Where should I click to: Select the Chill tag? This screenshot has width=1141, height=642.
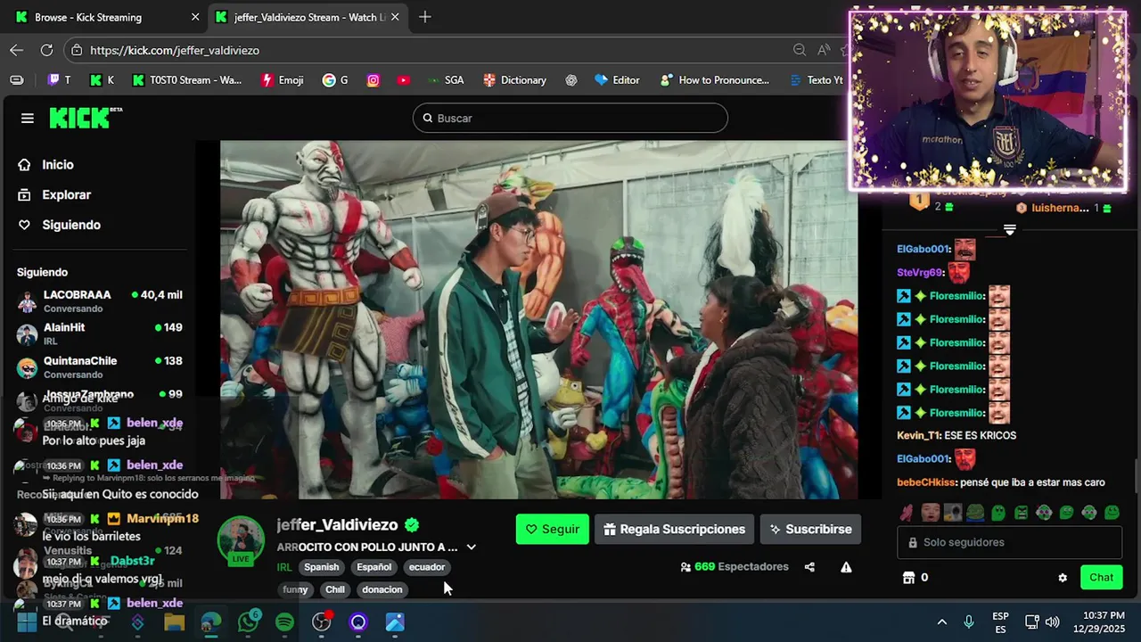tap(335, 589)
